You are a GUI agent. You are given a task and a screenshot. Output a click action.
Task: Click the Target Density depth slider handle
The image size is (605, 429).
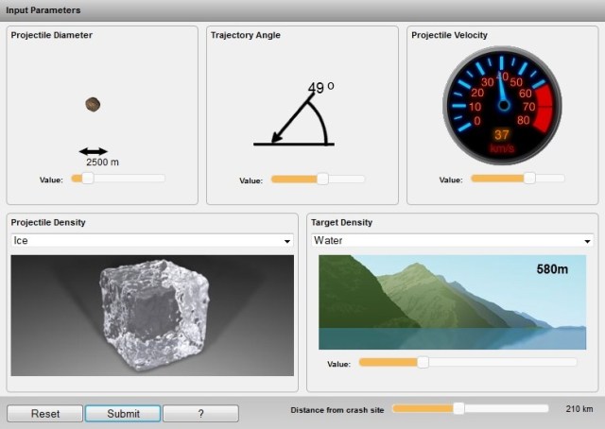click(x=423, y=362)
